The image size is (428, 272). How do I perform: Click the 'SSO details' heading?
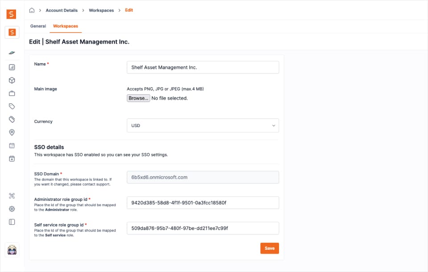[x=49, y=147]
